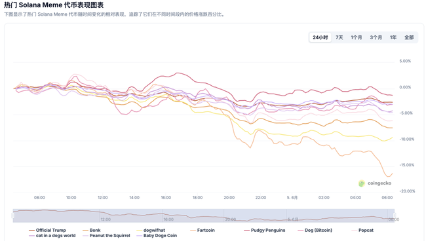Click the 5. 6月 x-axis date label

[x=292, y=198]
